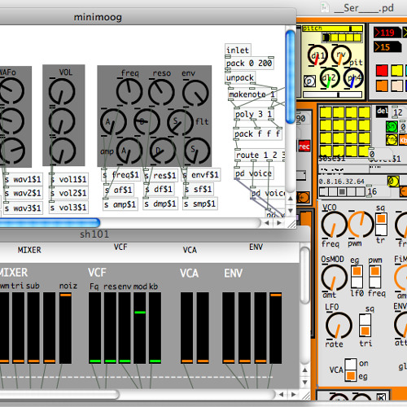The width and height of the screenshot is (407, 407).
Task: Click the number box showing 16
Action: [x=378, y=191]
